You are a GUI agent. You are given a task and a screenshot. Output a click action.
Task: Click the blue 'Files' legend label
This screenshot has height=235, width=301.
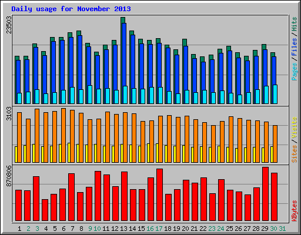tap(294, 47)
